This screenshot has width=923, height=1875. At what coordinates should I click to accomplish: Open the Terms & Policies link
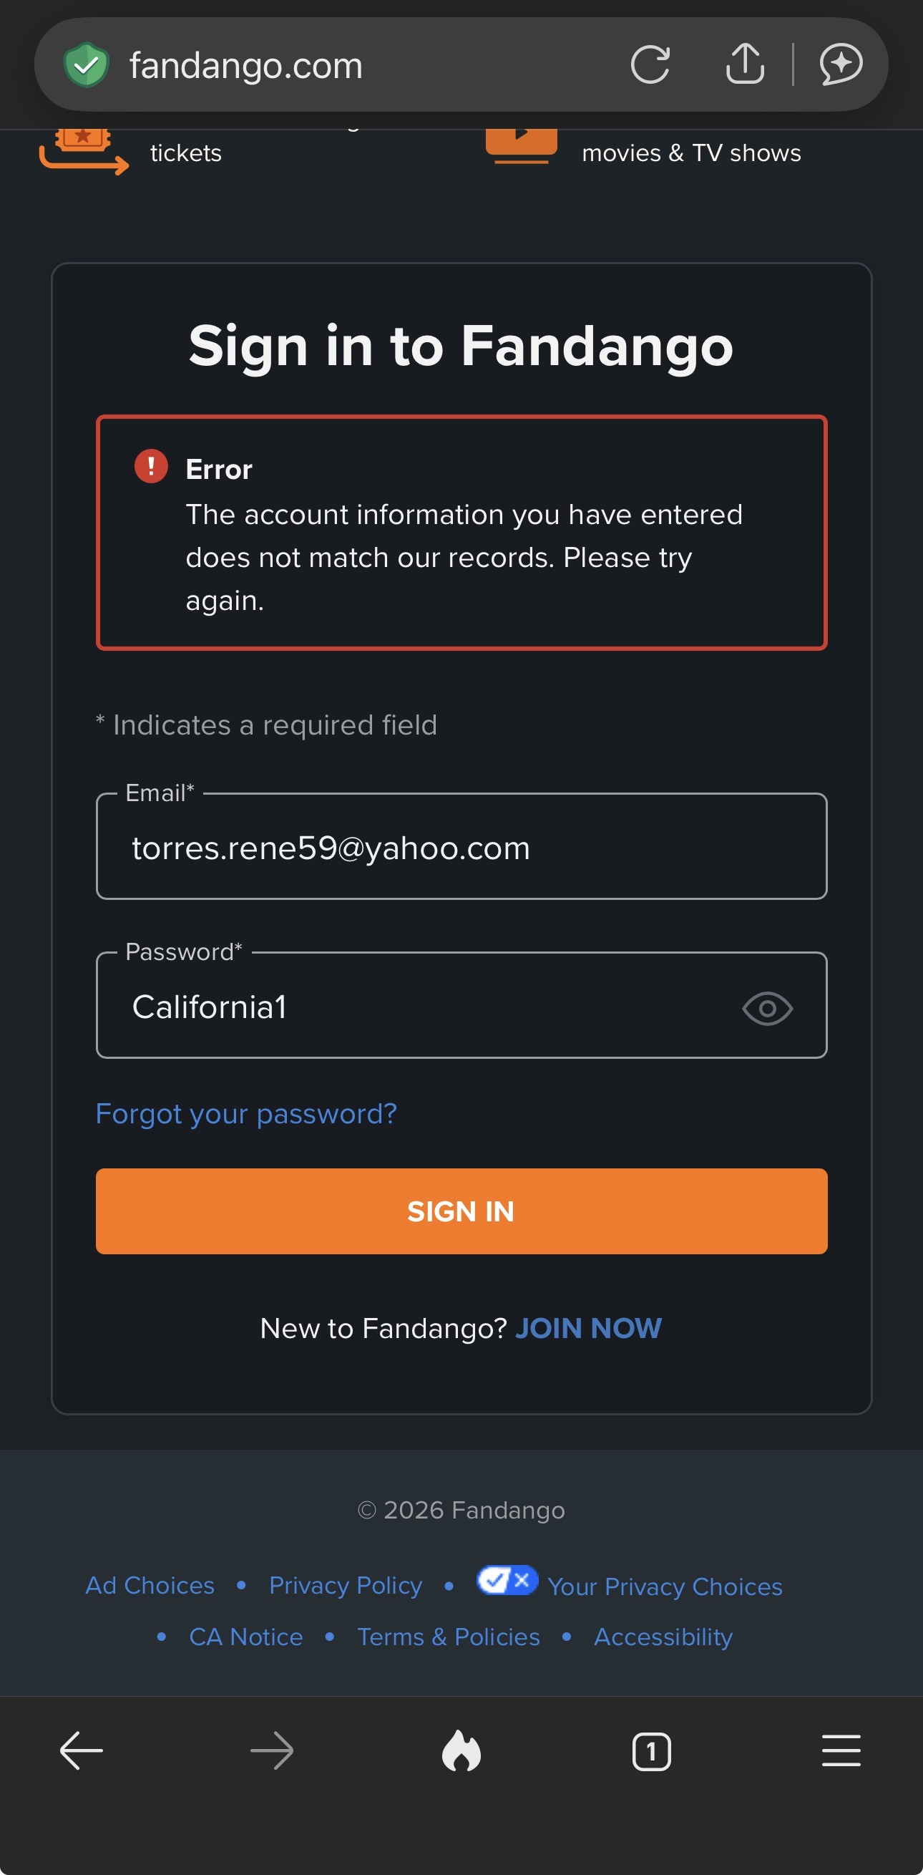point(449,1637)
